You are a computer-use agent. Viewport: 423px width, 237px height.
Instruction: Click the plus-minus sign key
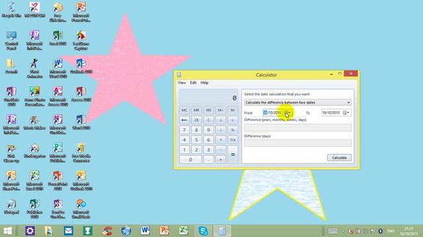point(221,120)
